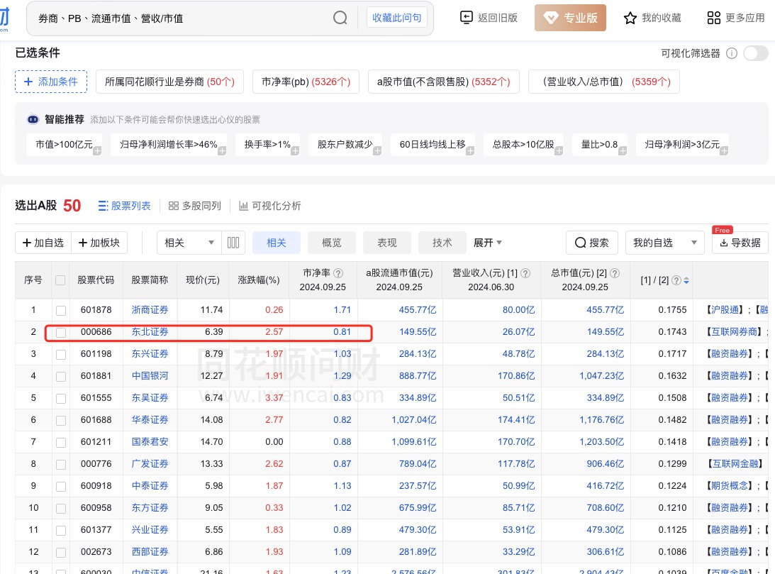Open the more apps grid icon

click(714, 18)
